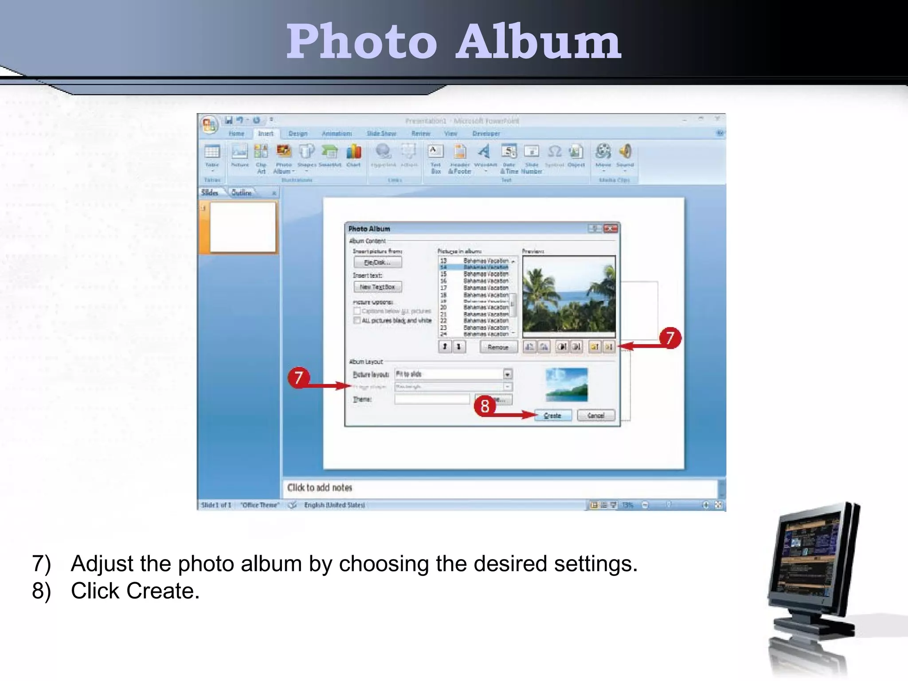The image size is (908, 681).
Task: Open the Picture layout dropdown
Action: pyautogui.click(x=508, y=374)
